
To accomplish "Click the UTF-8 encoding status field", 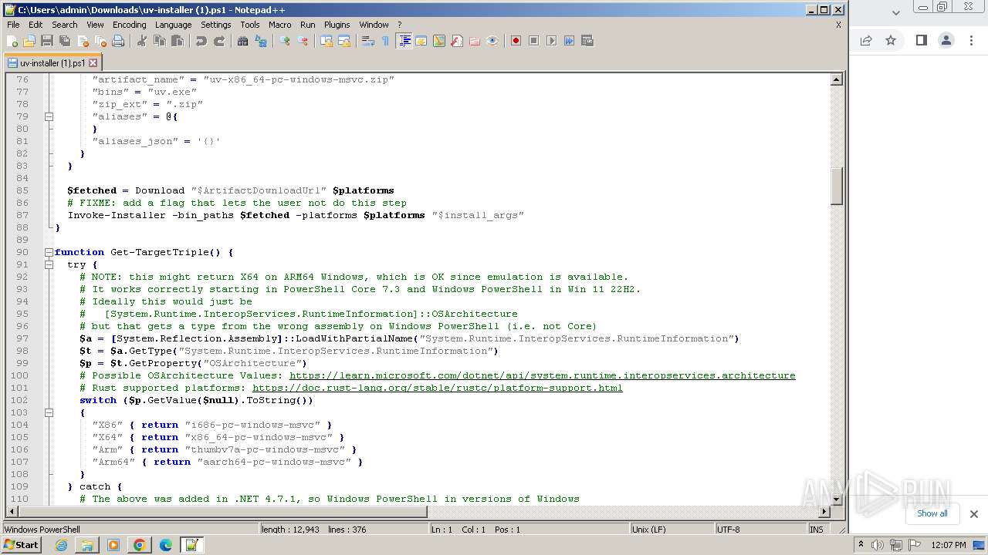I will 760,530.
